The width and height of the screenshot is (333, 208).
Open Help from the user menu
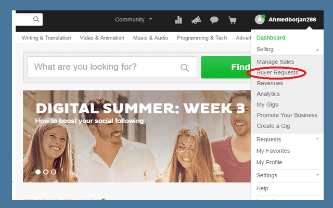point(262,188)
